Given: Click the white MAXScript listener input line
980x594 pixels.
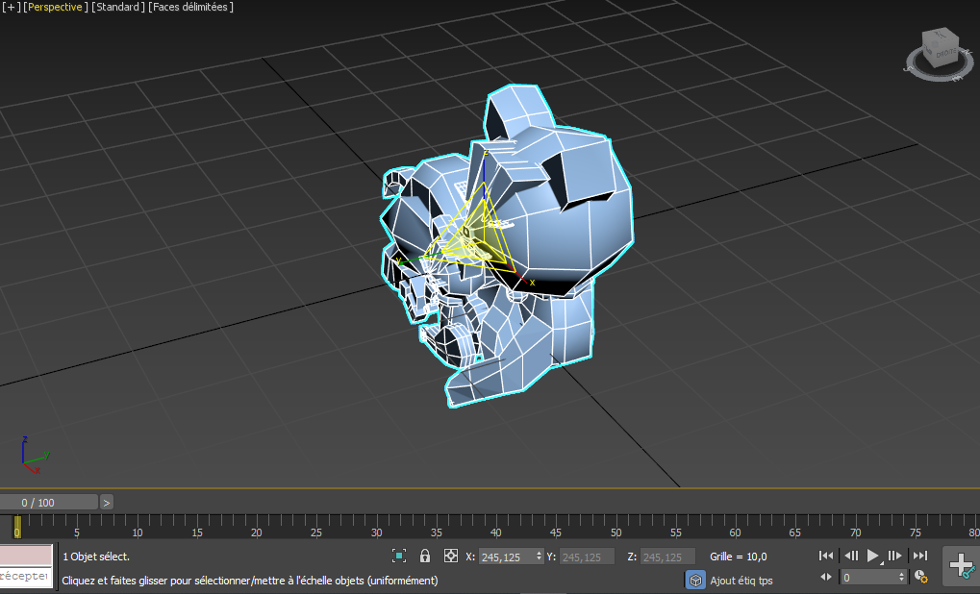Looking at the screenshot, I should pos(26,577).
